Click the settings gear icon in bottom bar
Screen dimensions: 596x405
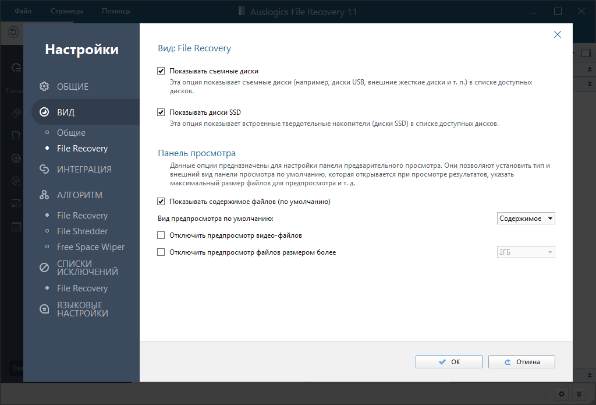(562, 393)
